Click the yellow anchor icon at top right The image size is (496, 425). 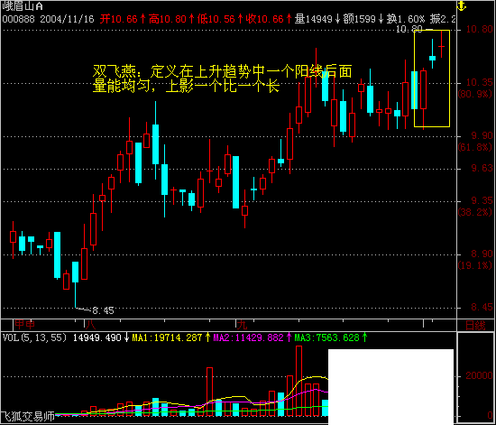coord(462,6)
